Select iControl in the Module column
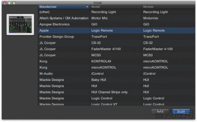The image size is (197, 122). pos(149,74)
